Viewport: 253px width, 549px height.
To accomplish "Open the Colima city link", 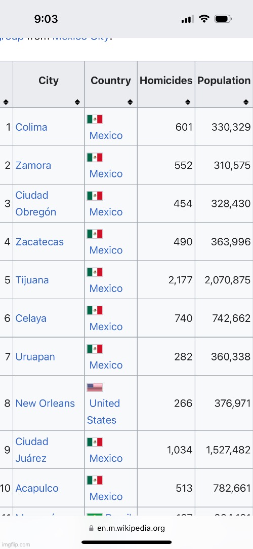I will click(x=31, y=127).
